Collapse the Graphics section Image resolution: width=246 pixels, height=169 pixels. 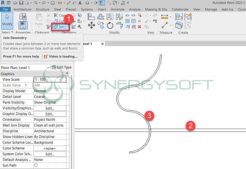[67, 74]
